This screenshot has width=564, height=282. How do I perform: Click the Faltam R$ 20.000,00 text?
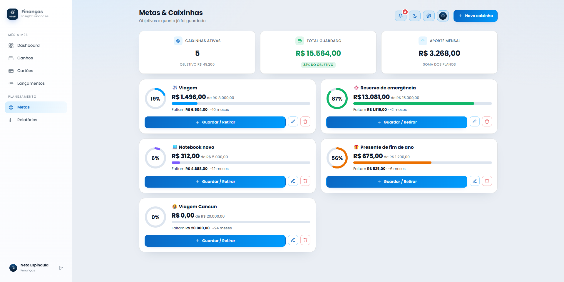tap(191, 228)
